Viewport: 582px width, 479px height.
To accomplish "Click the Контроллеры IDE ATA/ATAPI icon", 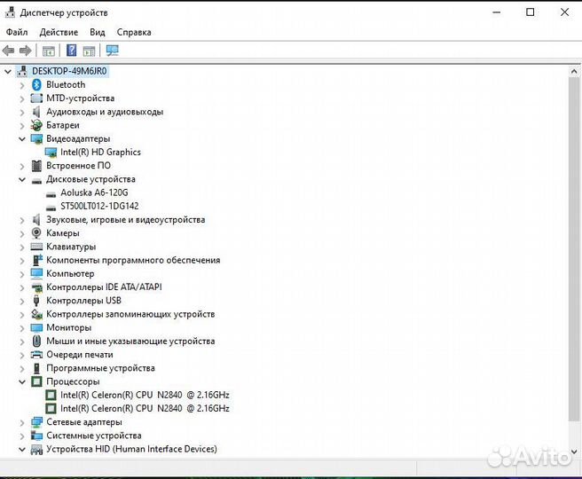I will 36,287.
